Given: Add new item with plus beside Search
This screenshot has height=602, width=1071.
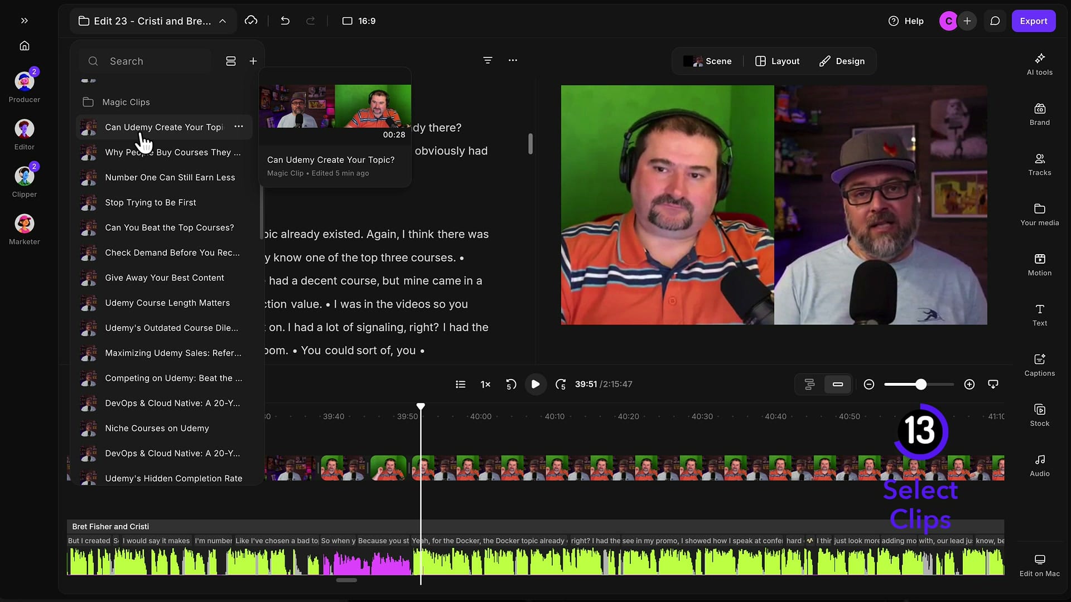Looking at the screenshot, I should pyautogui.click(x=253, y=61).
